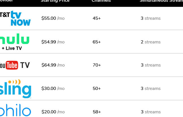
Task: Click the 45+ channels value
Action: pyautogui.click(x=97, y=18)
